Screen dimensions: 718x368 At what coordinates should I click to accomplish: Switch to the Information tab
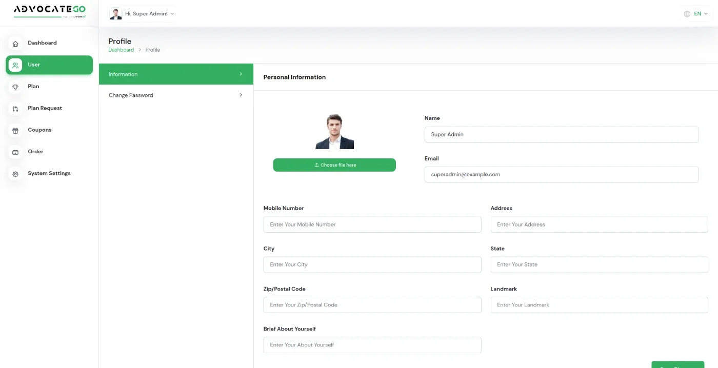pyautogui.click(x=176, y=74)
